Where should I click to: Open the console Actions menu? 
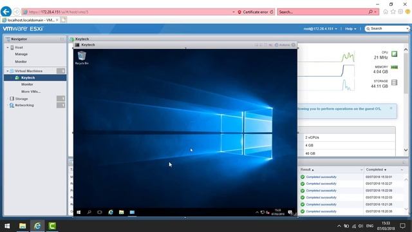pyautogui.click(x=282, y=45)
